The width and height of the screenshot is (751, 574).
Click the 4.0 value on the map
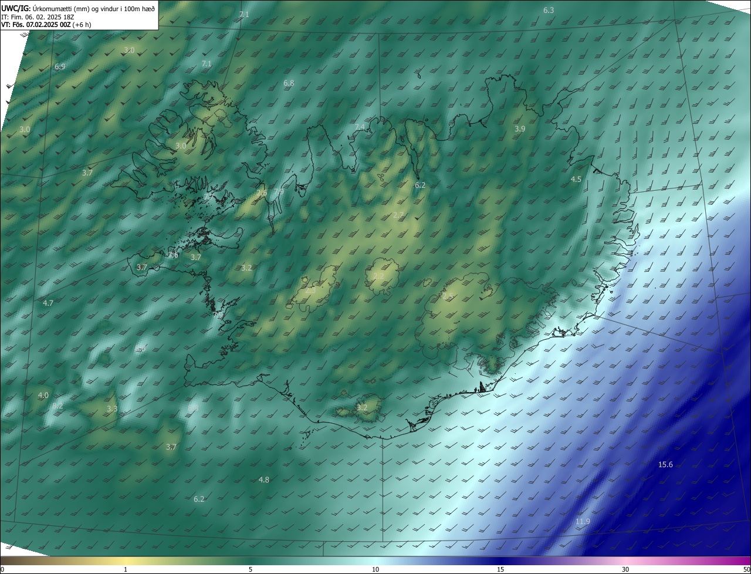tap(43, 396)
